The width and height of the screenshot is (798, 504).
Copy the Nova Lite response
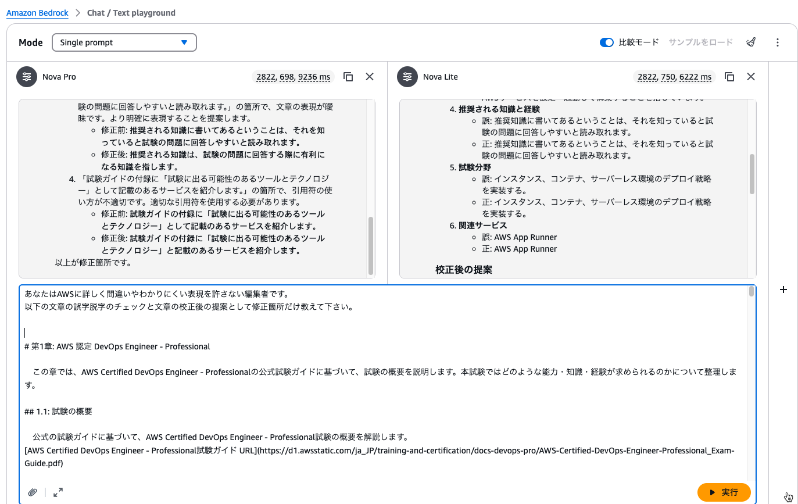pyautogui.click(x=729, y=77)
